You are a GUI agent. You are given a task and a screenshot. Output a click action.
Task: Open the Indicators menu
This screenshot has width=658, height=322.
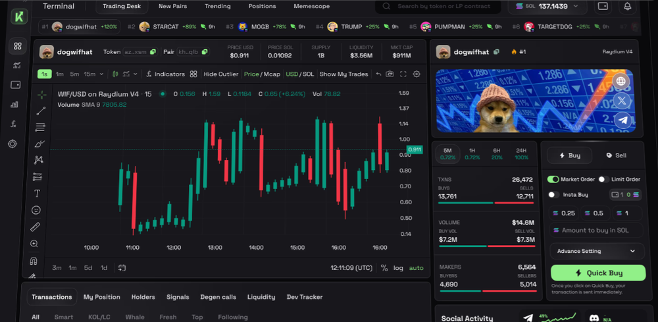165,74
